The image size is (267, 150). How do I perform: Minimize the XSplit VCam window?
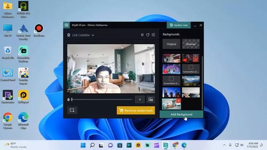click(195, 25)
